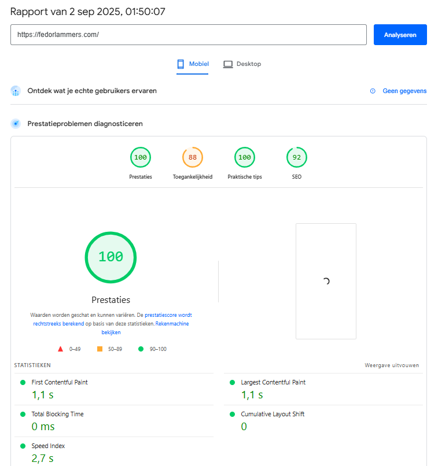
Task: Open the Geen gegevens link
Action: click(x=404, y=91)
